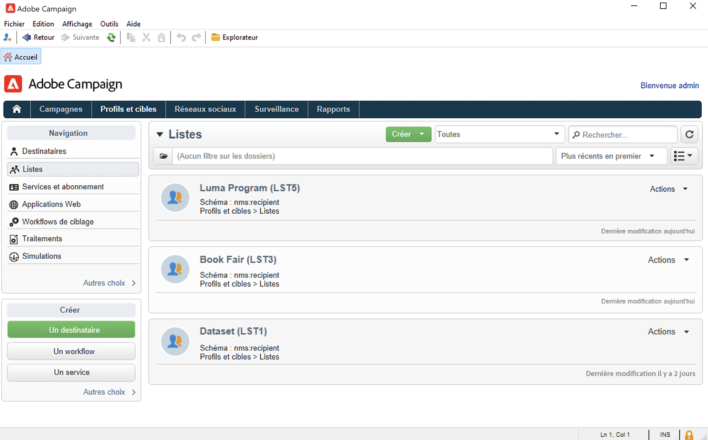Click Créer un destinataire button
The image size is (708, 440).
click(x=73, y=329)
